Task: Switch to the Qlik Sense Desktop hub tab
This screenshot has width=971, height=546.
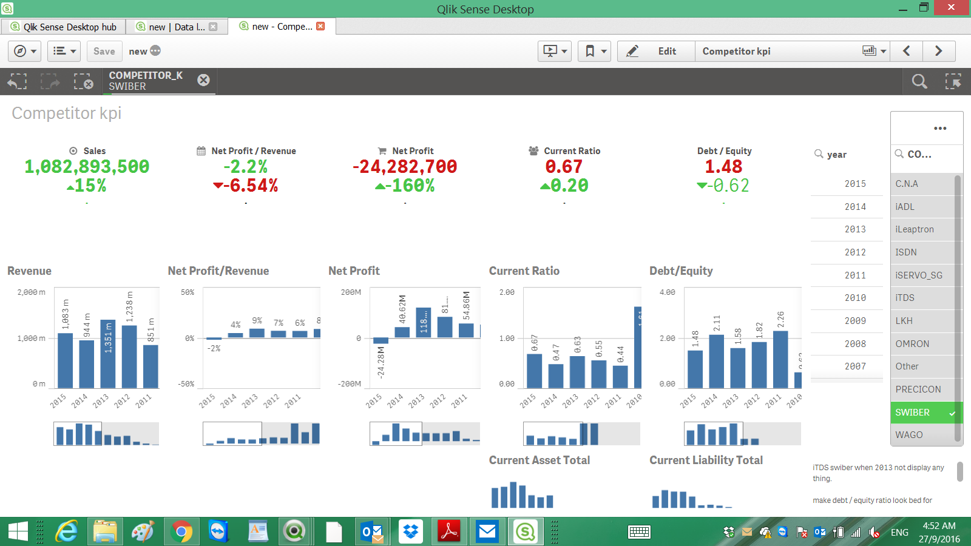Action: coord(63,27)
